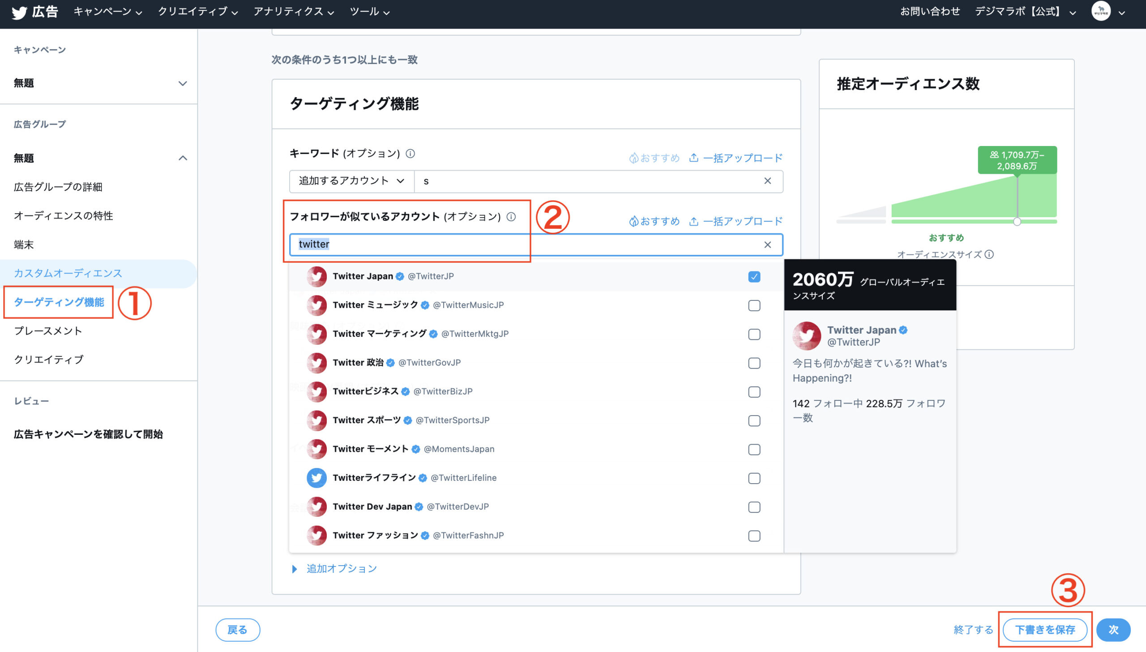Open the 追加するアカウント dropdown

pyautogui.click(x=351, y=181)
